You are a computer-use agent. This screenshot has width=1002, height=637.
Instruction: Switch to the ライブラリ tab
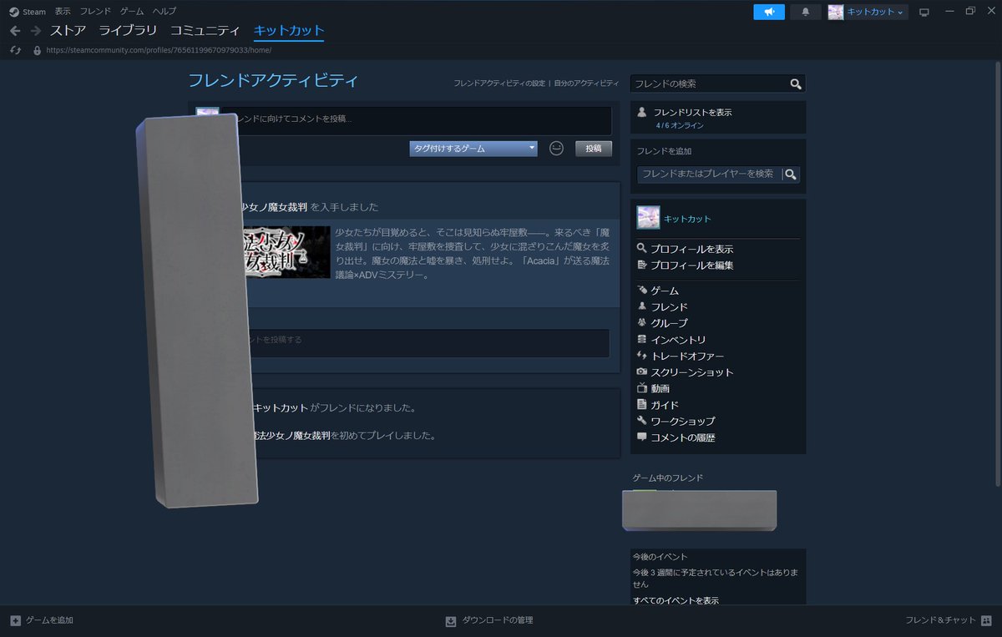pos(128,31)
